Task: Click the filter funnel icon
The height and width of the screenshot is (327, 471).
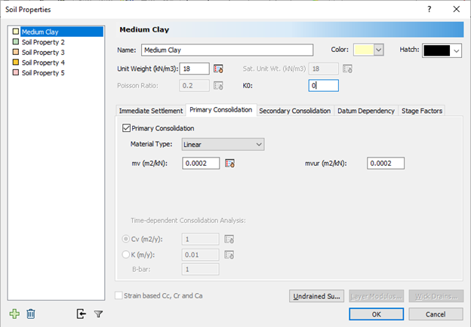Action: (x=98, y=313)
